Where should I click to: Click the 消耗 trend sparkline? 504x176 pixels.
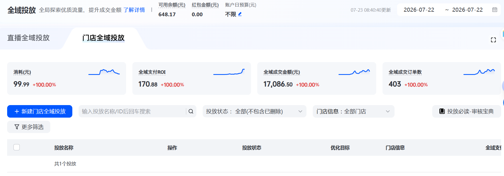pos(104,72)
